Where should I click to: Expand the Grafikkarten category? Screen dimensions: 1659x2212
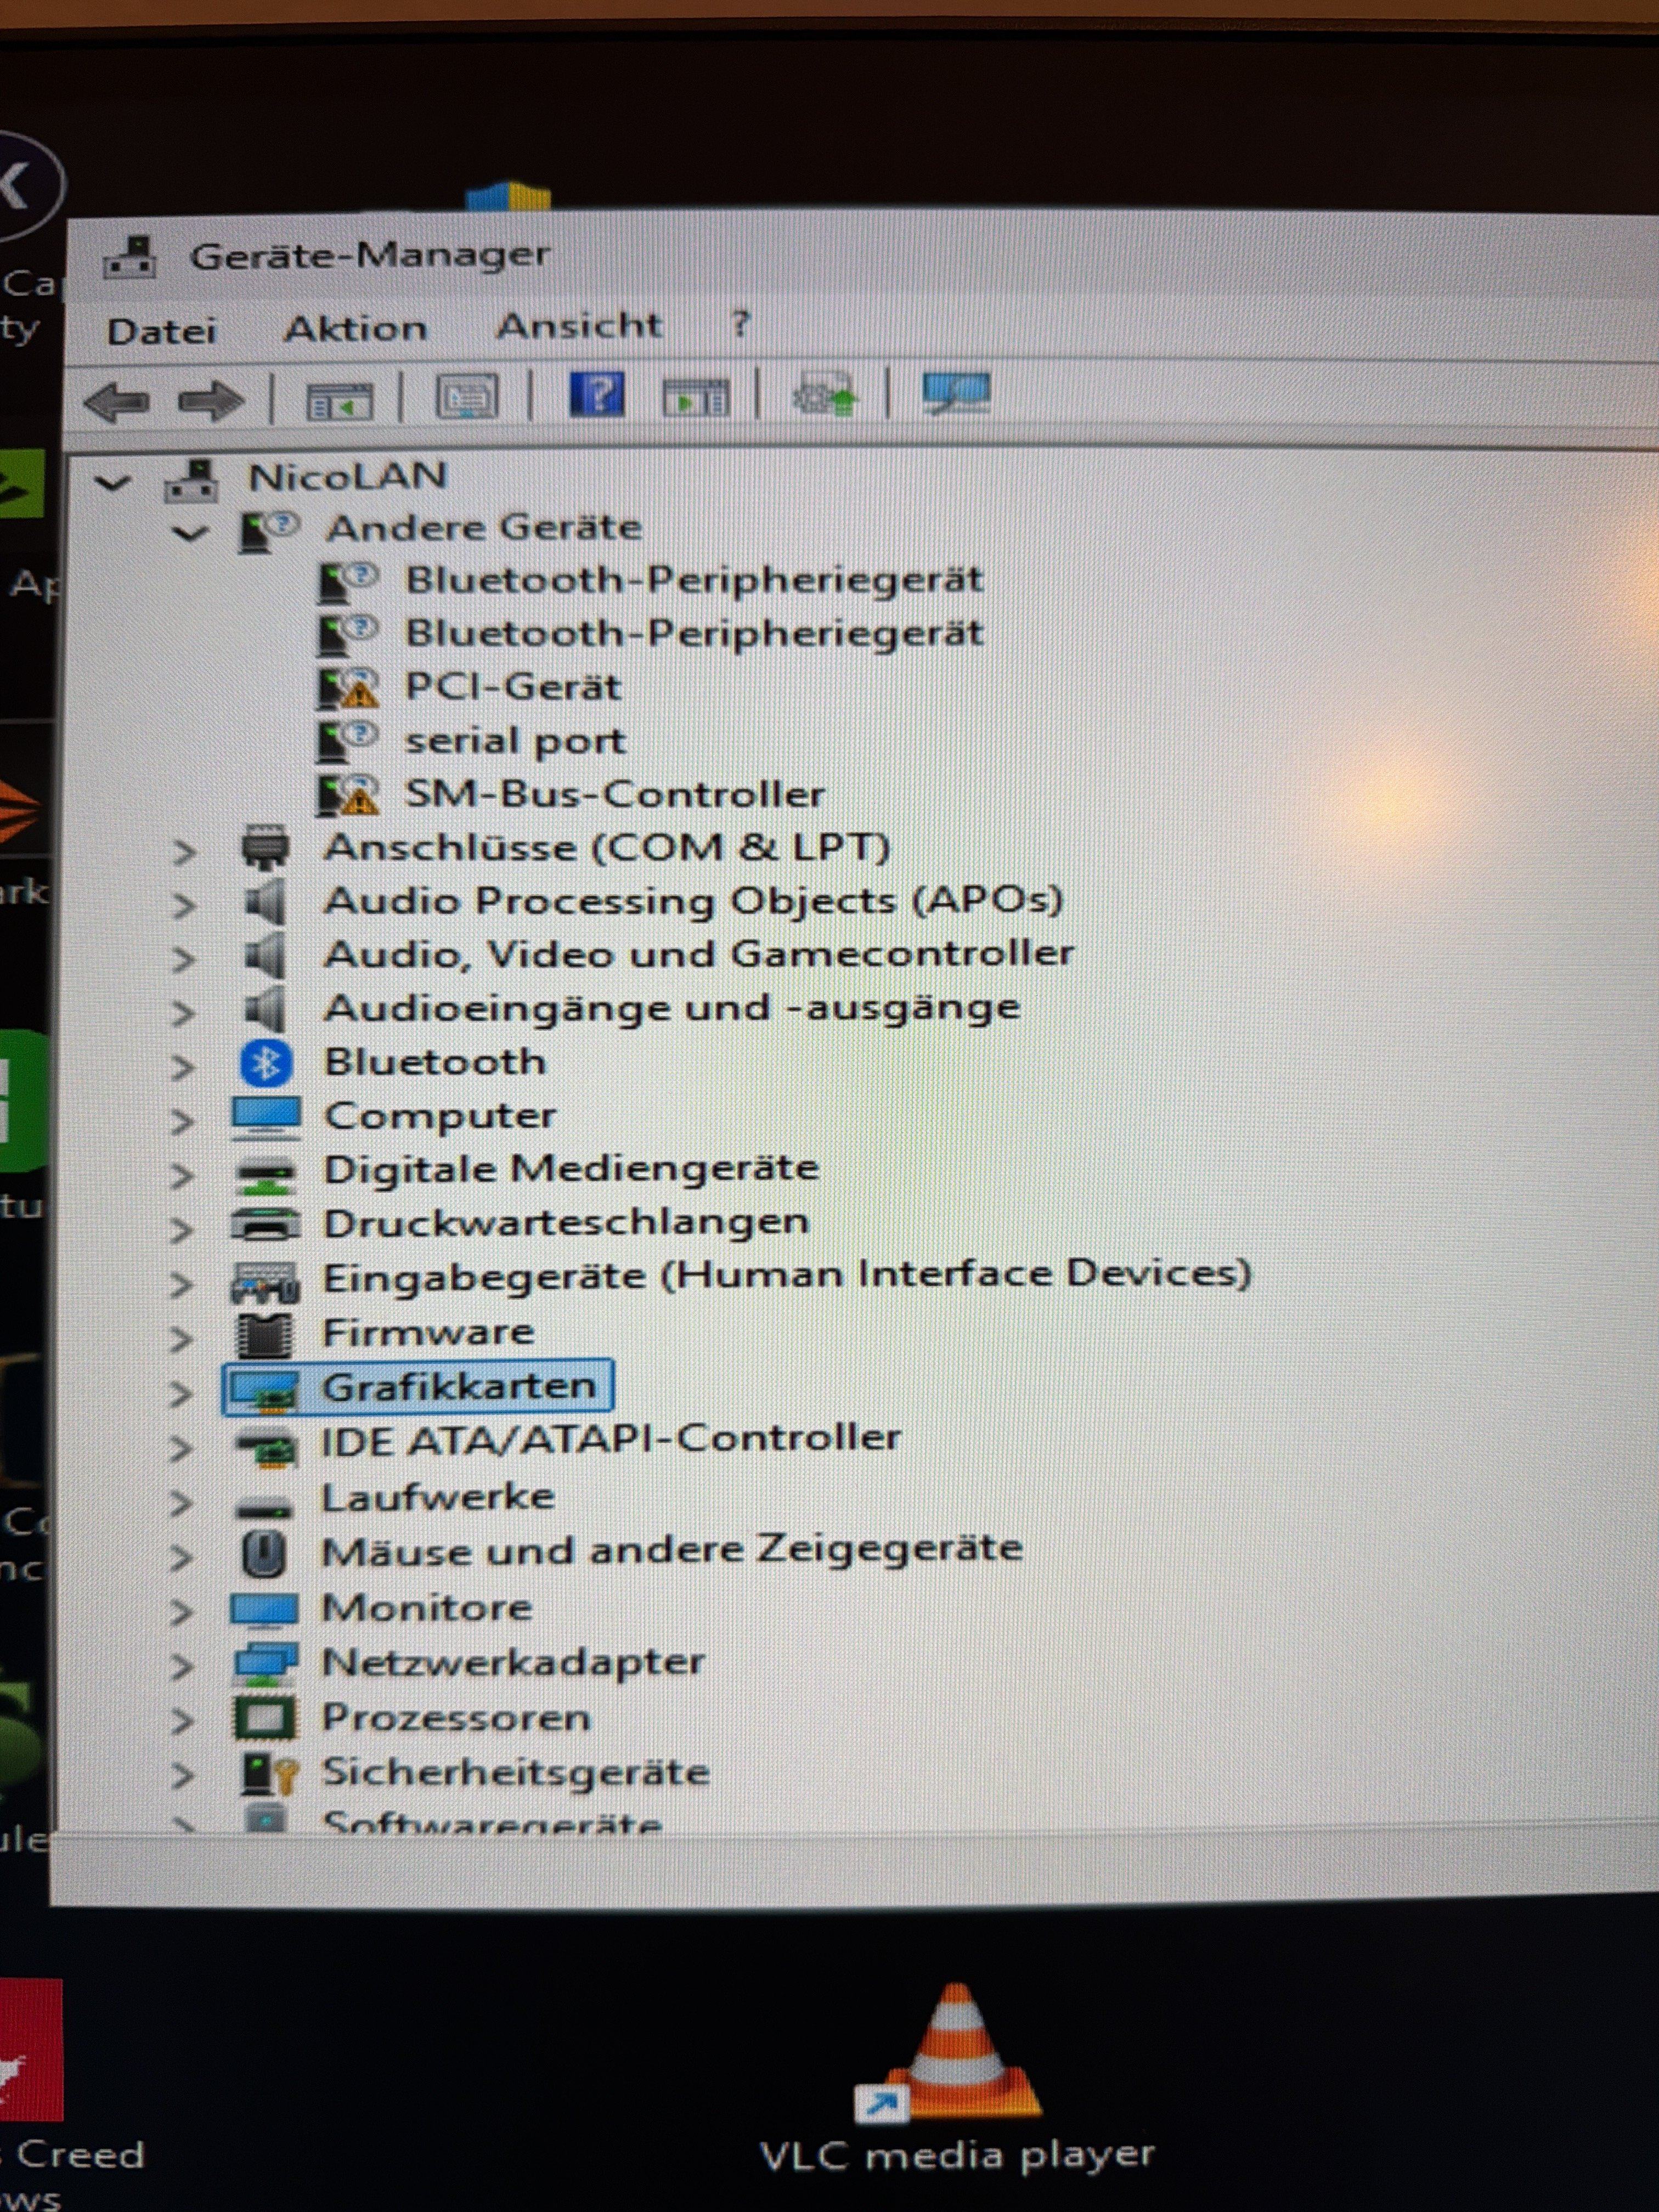click(x=182, y=1392)
